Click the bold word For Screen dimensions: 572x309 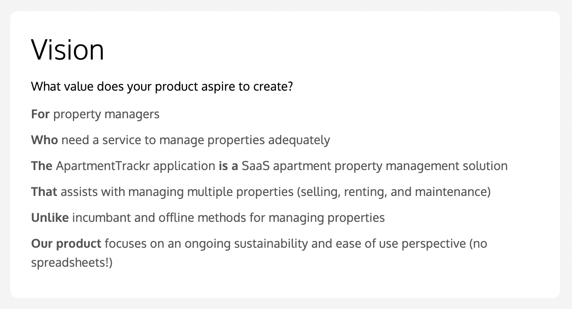[41, 114]
